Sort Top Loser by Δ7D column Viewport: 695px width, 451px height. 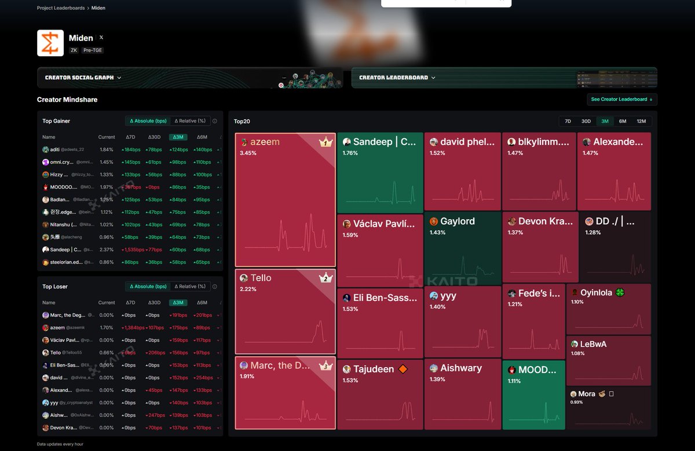tap(130, 302)
